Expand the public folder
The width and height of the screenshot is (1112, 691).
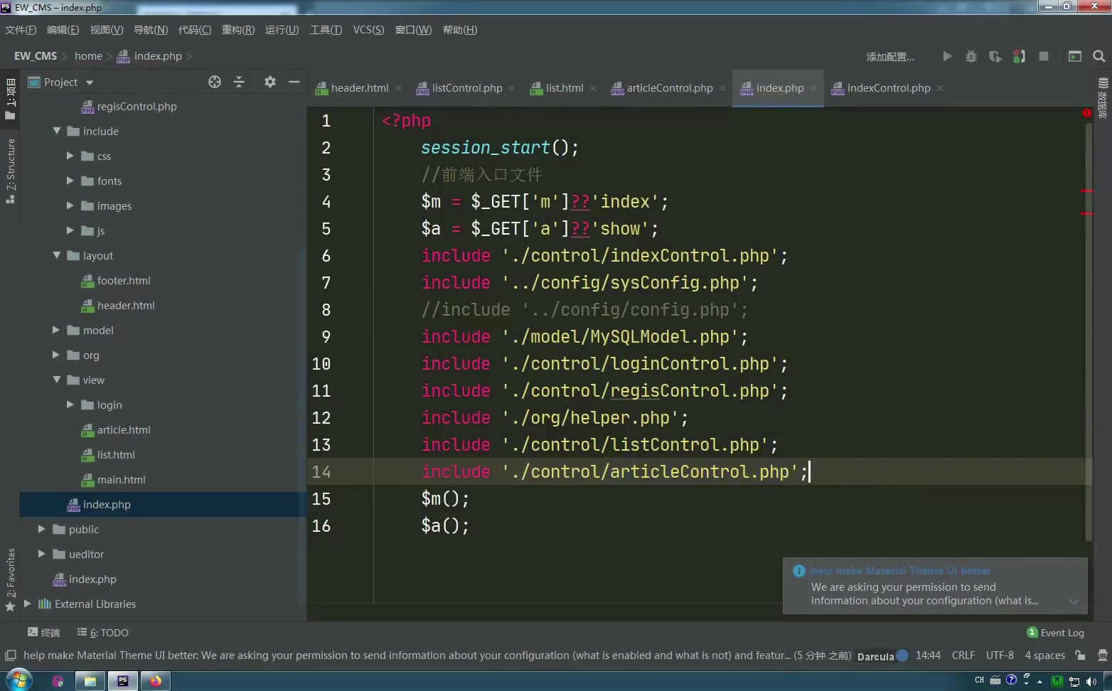point(41,529)
